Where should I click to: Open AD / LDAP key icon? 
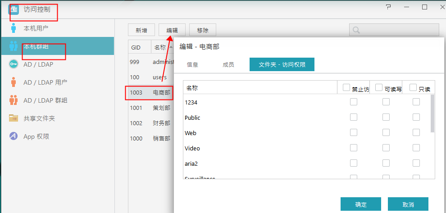coord(14,64)
